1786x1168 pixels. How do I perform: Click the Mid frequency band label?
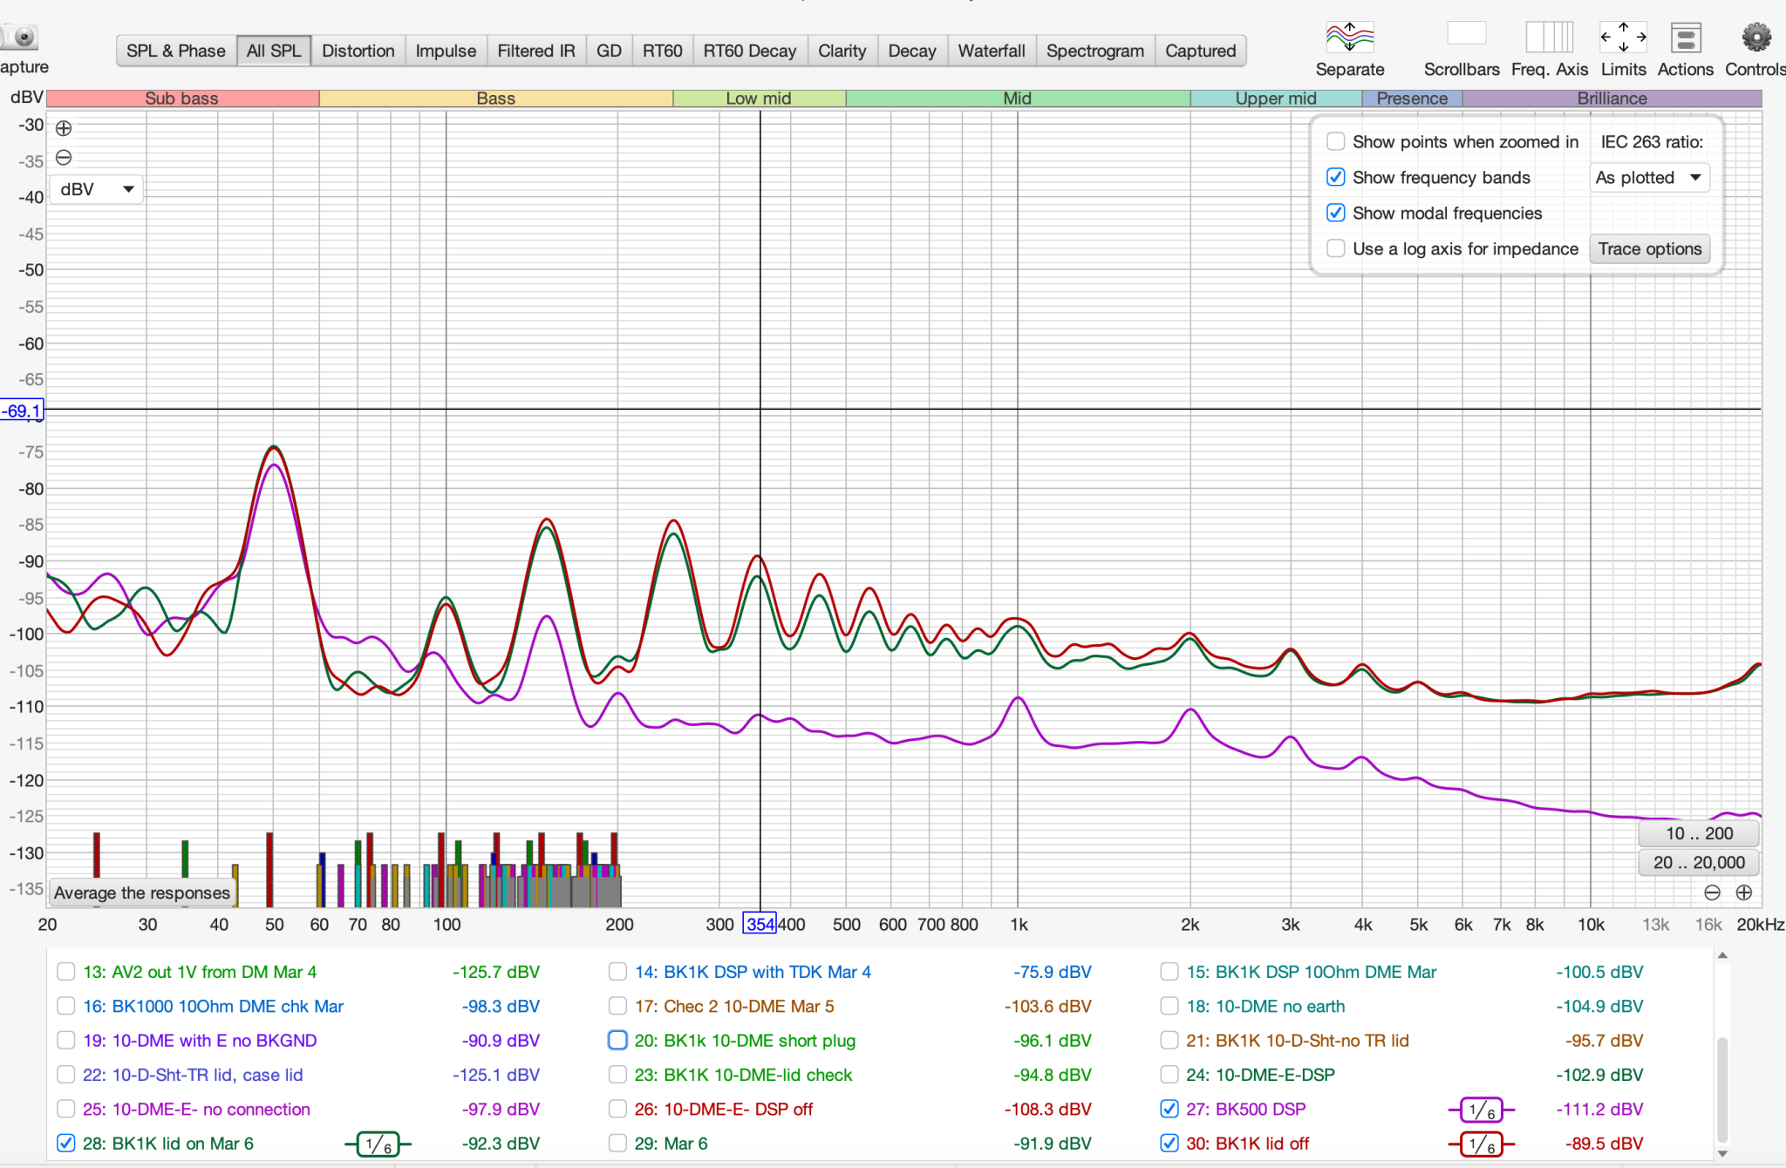(x=1018, y=98)
